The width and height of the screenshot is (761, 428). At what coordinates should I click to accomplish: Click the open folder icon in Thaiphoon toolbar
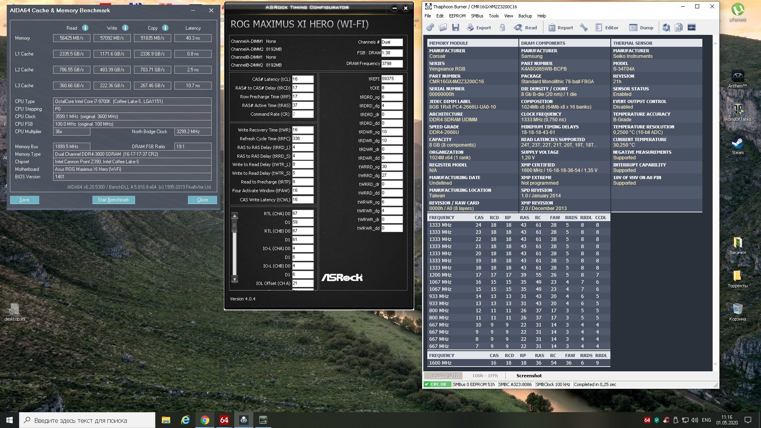point(443,27)
